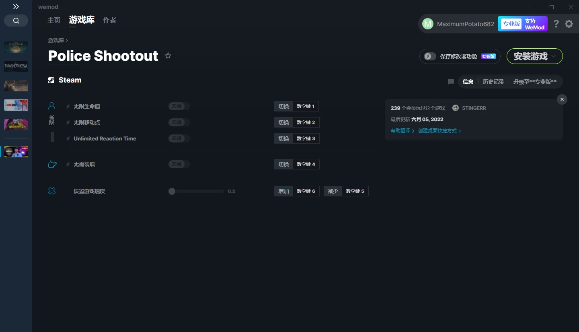This screenshot has width=579, height=332.
Task: Click 专业版 badge button
Action: (x=511, y=24)
